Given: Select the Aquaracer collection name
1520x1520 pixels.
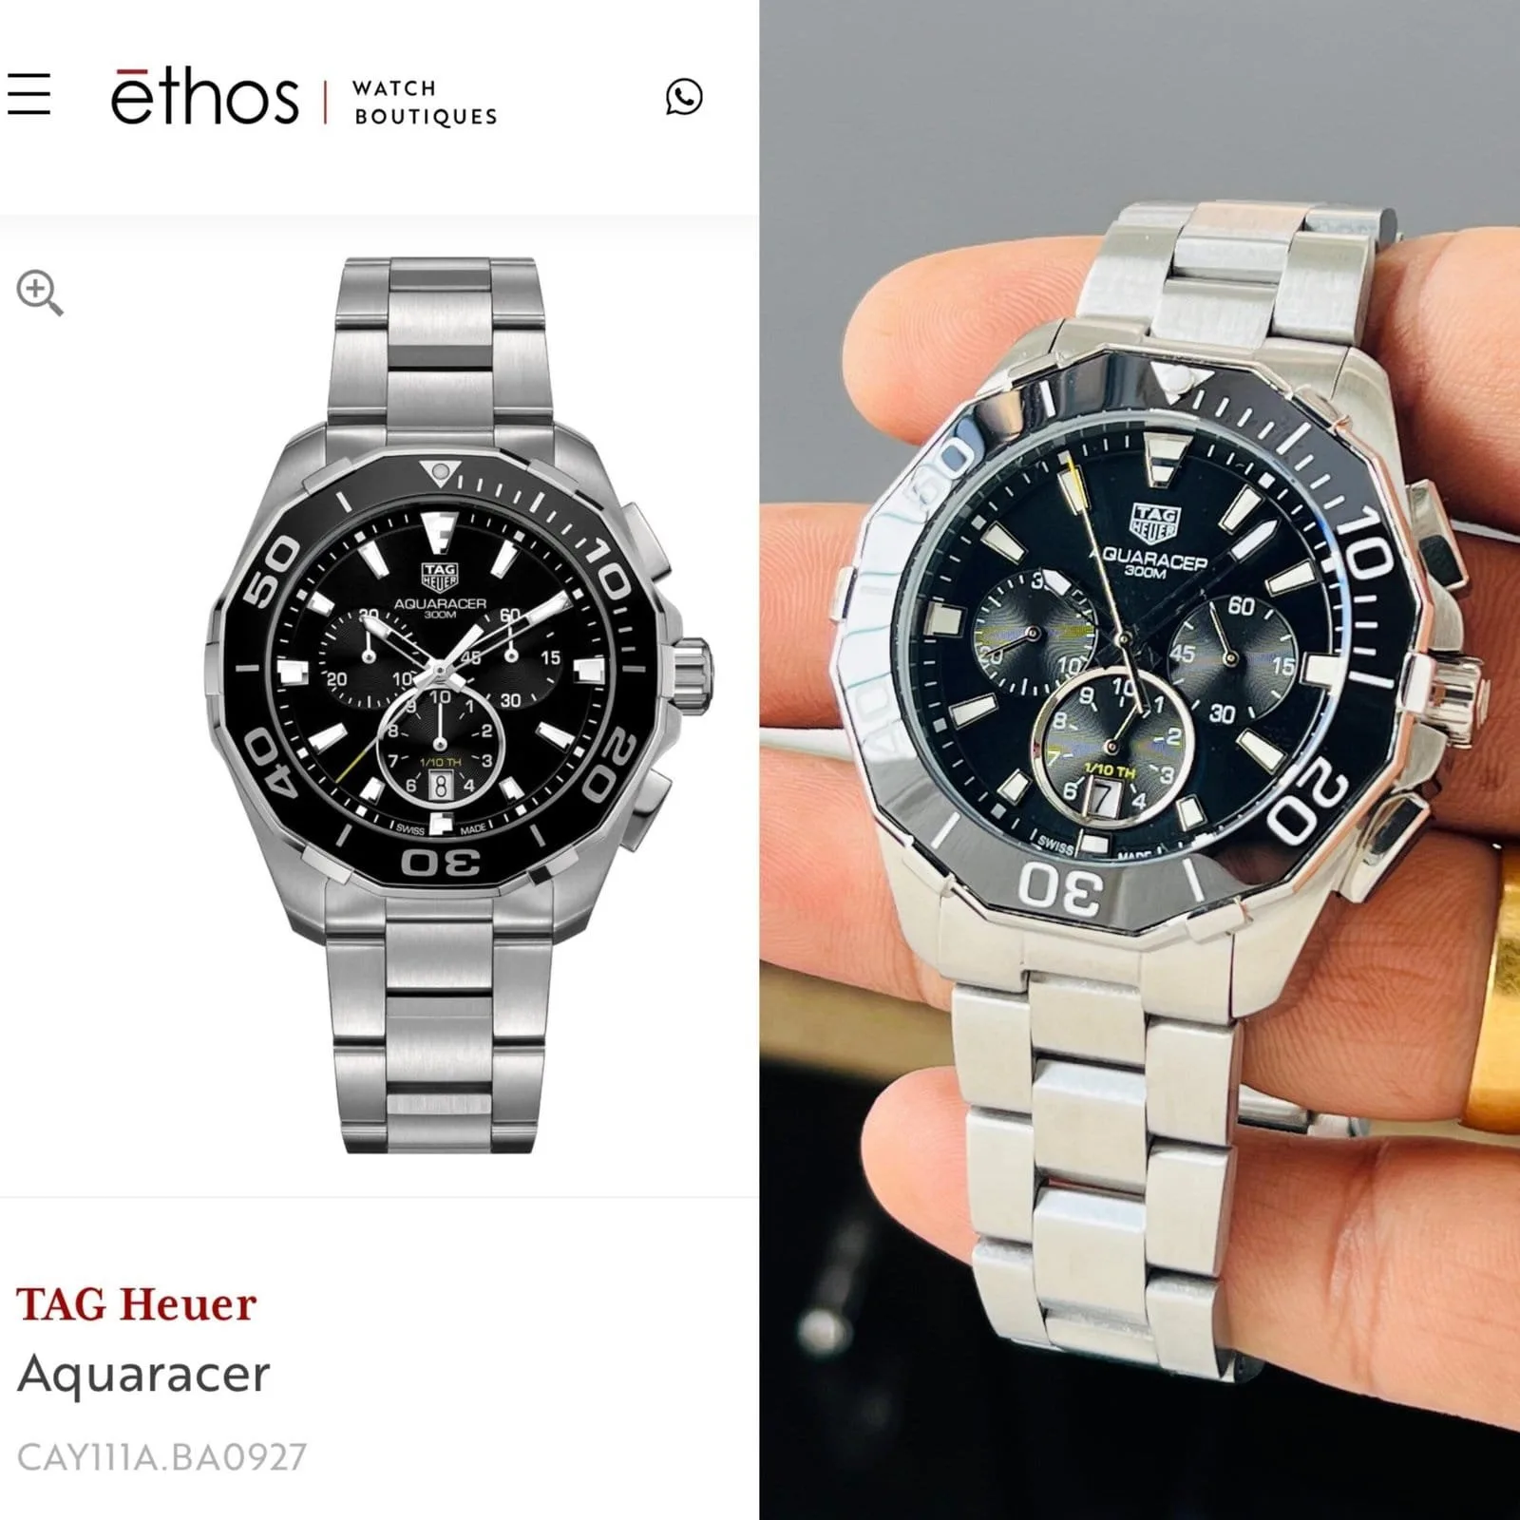Looking at the screenshot, I should click(x=143, y=1376).
